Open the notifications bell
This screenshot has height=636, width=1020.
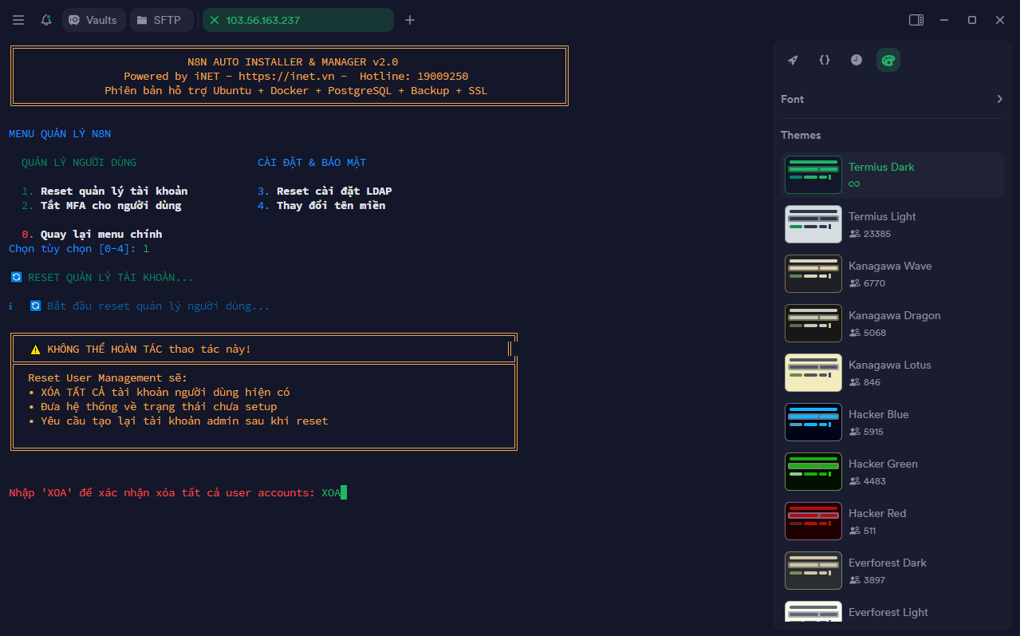pyautogui.click(x=46, y=20)
